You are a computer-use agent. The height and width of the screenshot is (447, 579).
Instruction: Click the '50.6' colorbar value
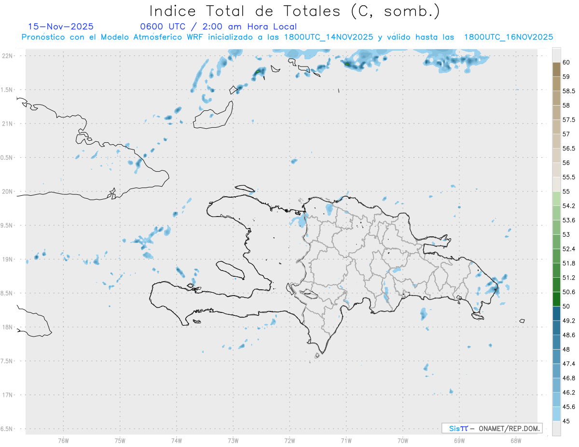tap(569, 292)
